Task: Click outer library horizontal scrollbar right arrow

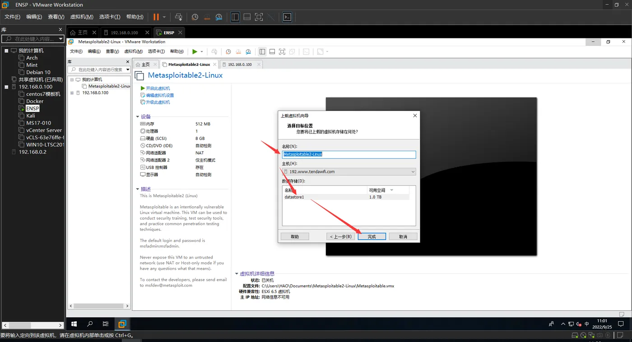Action: click(x=60, y=325)
